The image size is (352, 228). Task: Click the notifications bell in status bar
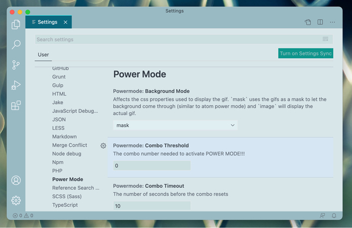pyautogui.click(x=334, y=216)
